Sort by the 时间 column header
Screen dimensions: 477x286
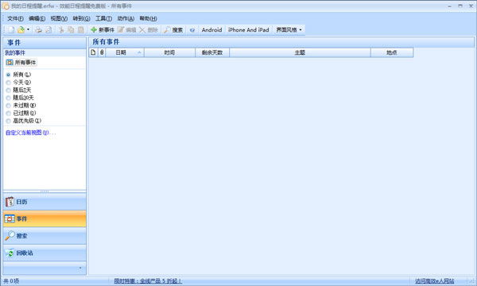coord(169,52)
